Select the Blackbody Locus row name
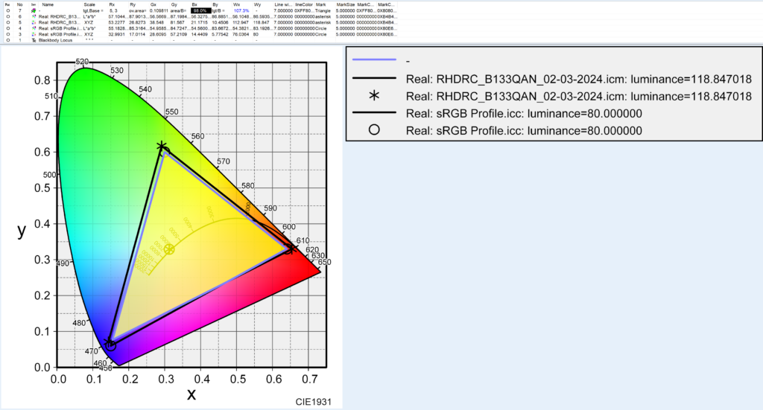The width and height of the screenshot is (763, 410). (x=55, y=40)
